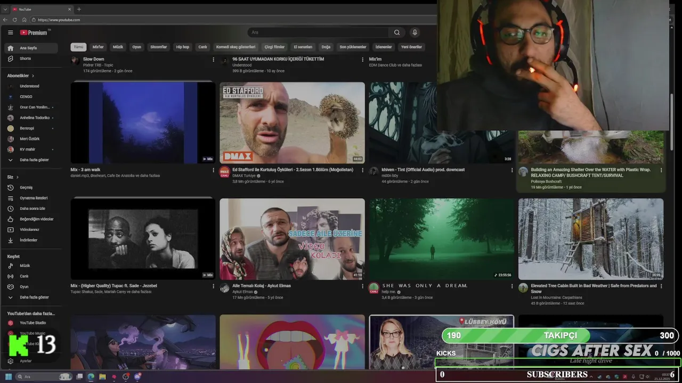Open Anhelina Todoriko channel subscription
The width and height of the screenshot is (682, 383).
coord(30,118)
